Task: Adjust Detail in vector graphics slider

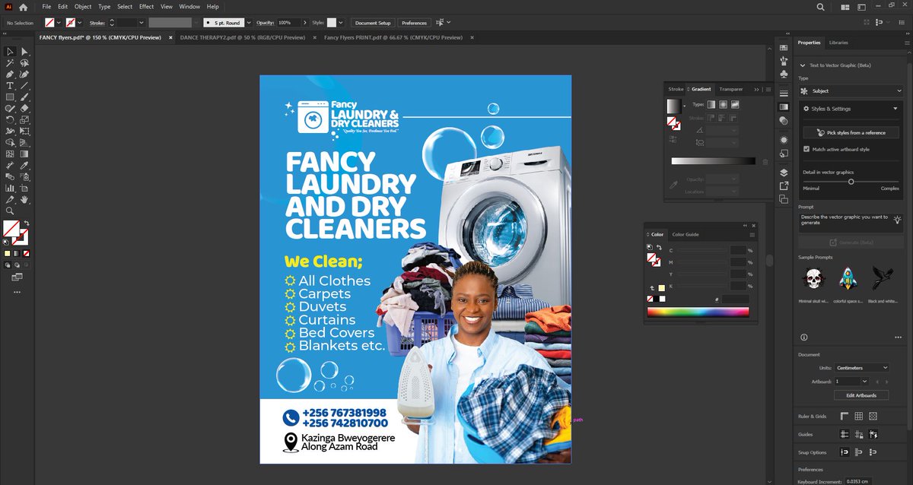Action: pyautogui.click(x=851, y=181)
